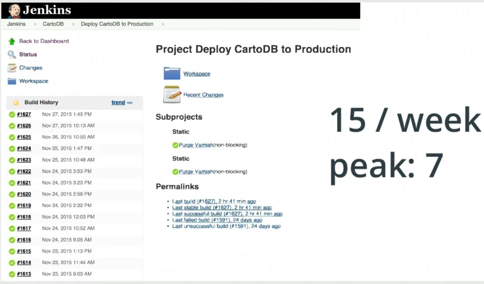The width and height of the screenshot is (484, 284).
Task: Click the Status magnifying glass icon
Action: tap(12, 55)
